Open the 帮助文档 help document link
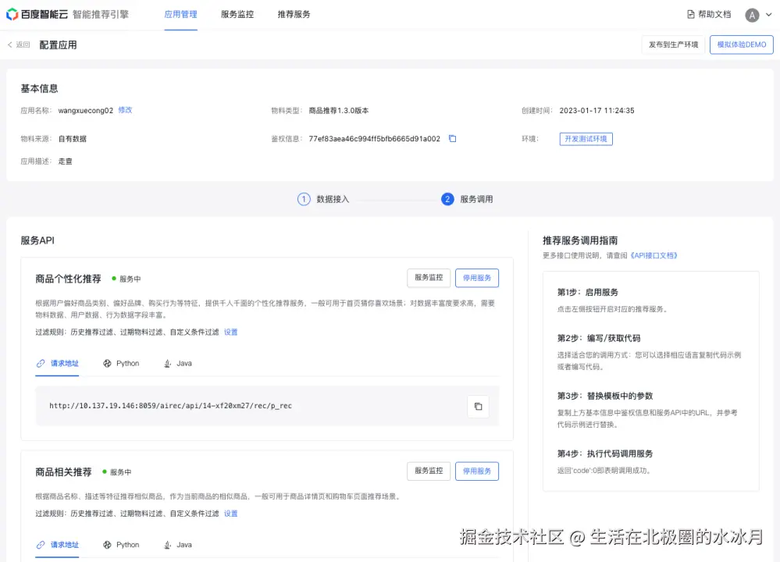 [709, 14]
